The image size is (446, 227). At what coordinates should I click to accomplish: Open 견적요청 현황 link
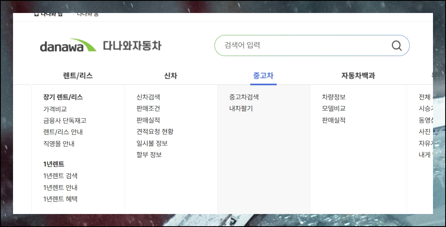tap(155, 132)
